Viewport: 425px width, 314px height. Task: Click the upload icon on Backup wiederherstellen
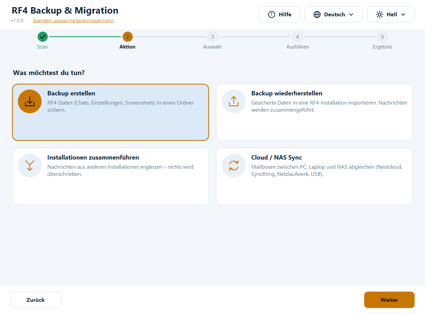234,101
